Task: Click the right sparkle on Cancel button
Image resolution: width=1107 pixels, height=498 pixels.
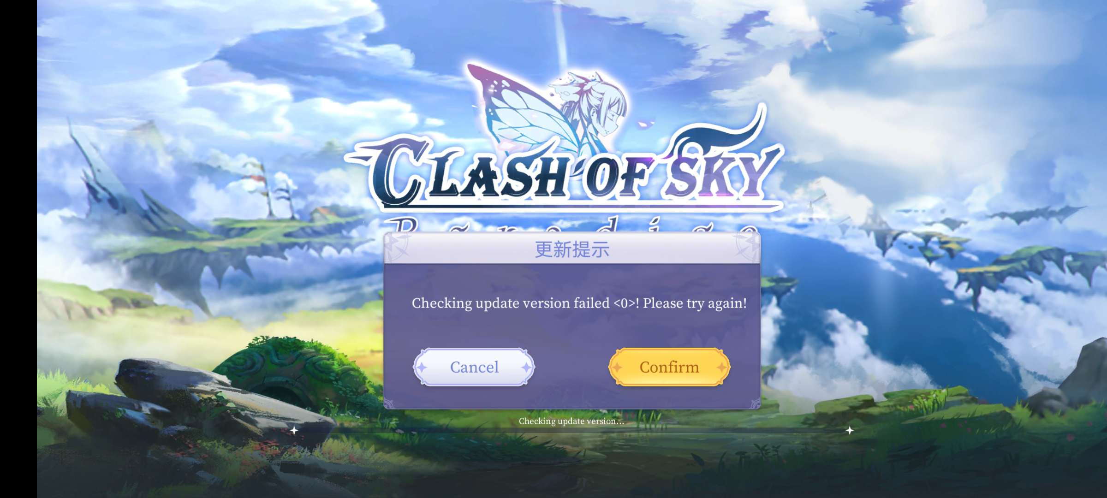Action: 527,368
